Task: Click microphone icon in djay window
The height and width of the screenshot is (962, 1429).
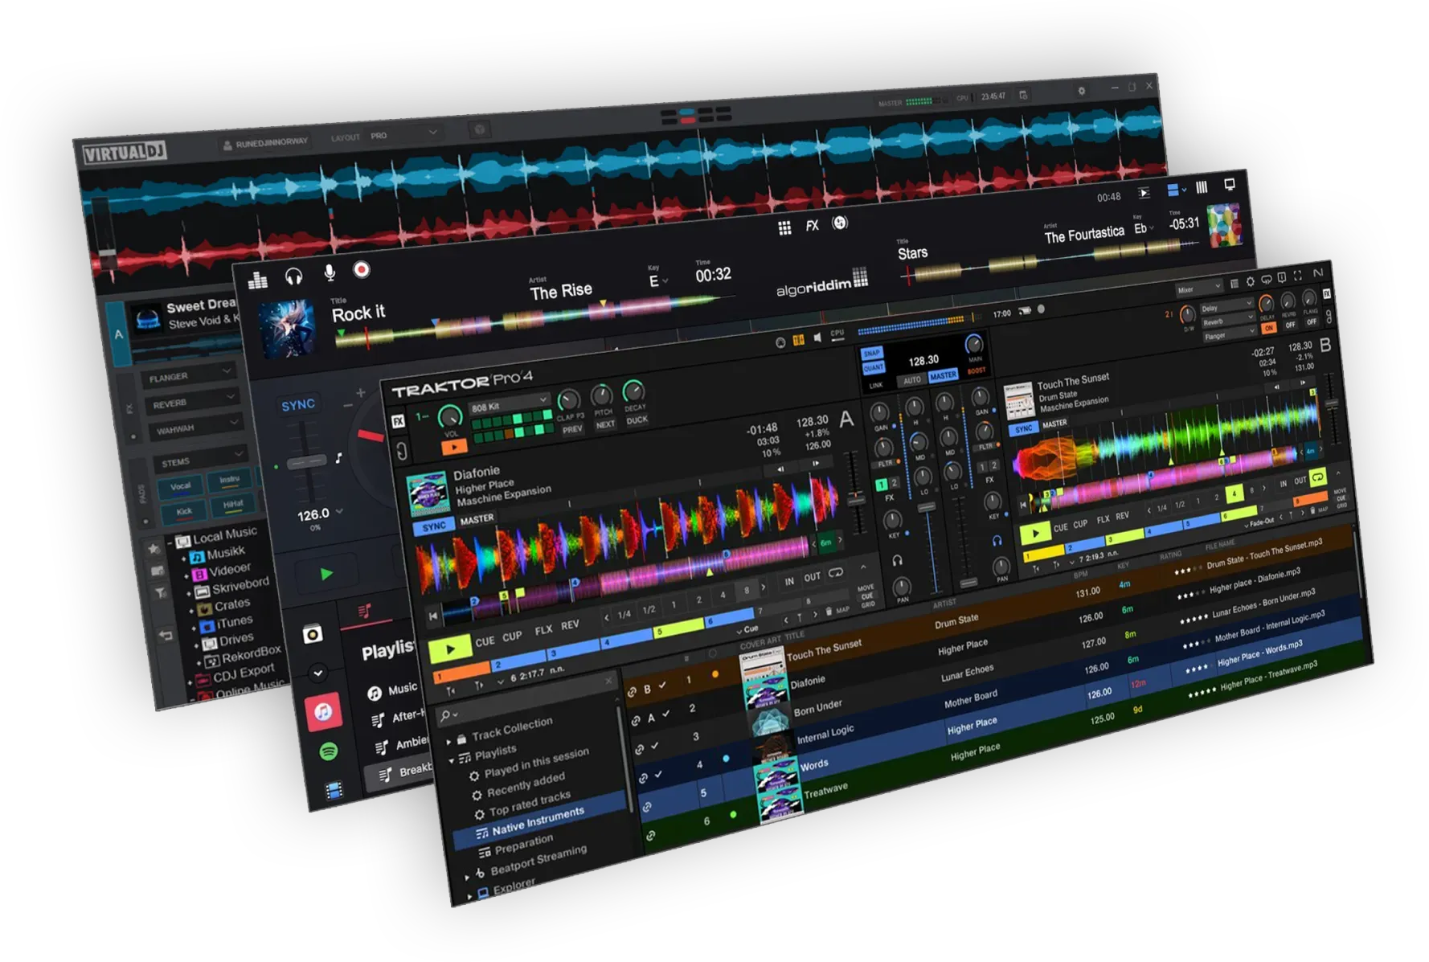Action: click(330, 273)
